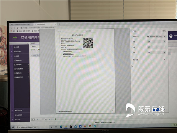177x133 pixels.
Task: Open File Explorer from the taskbar
Action: [x=66, y=126]
